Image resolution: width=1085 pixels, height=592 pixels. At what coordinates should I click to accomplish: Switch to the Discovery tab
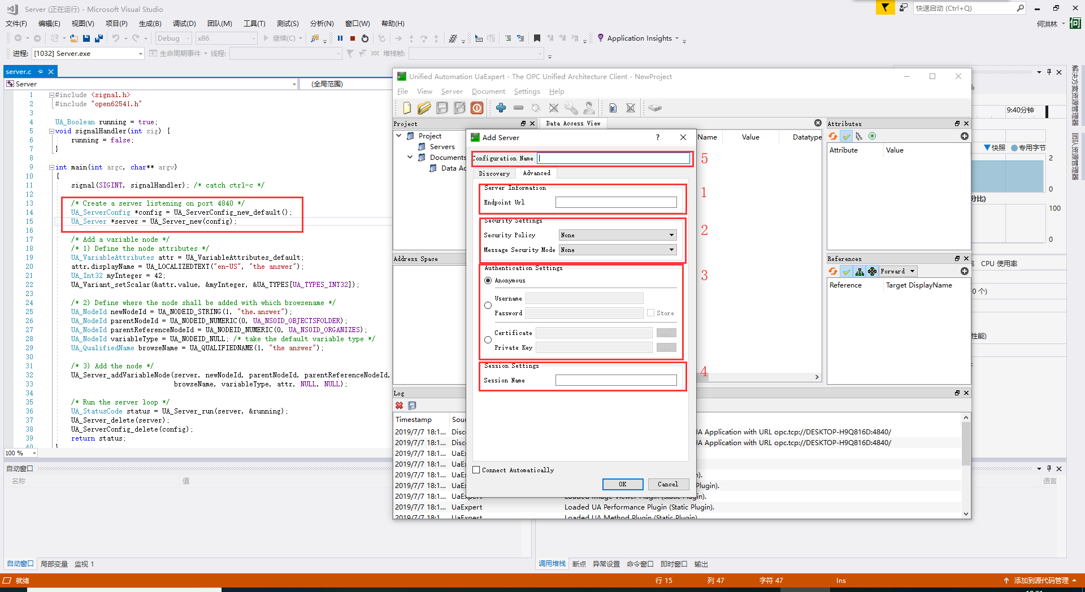(x=494, y=173)
